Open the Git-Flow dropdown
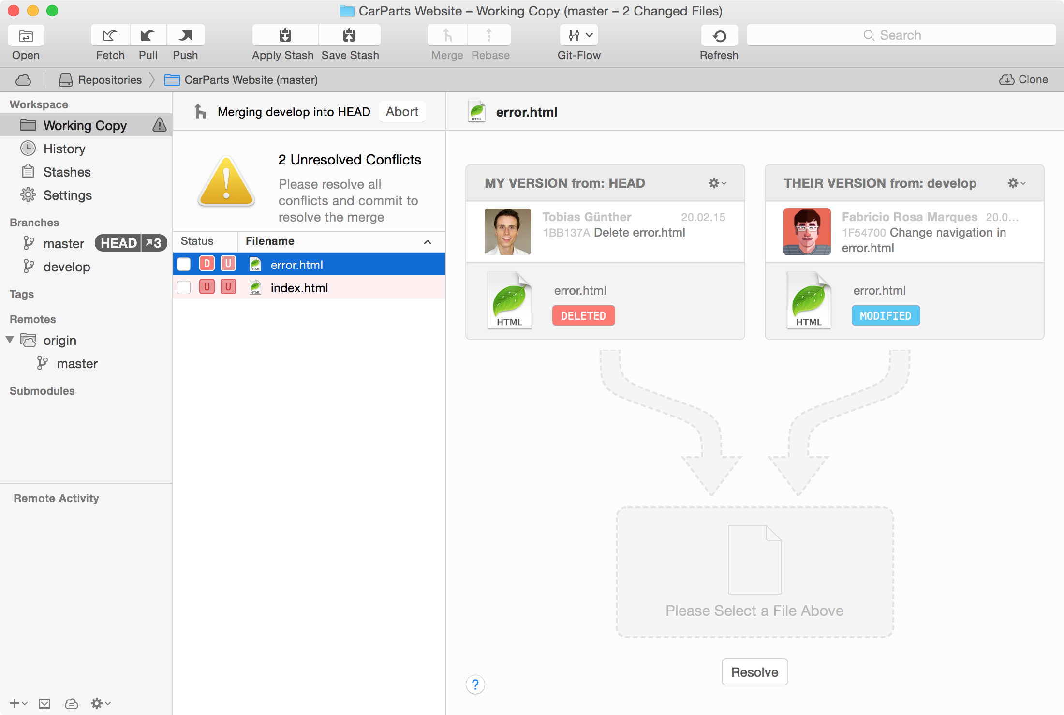 [x=579, y=35]
